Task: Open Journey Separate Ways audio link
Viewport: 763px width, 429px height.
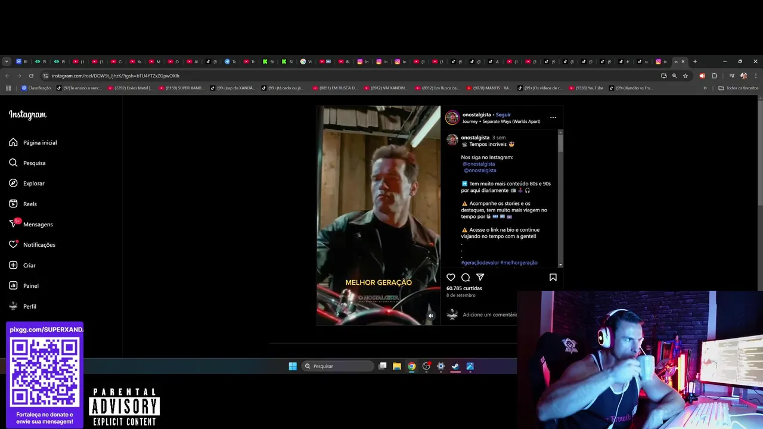Action: (501, 122)
